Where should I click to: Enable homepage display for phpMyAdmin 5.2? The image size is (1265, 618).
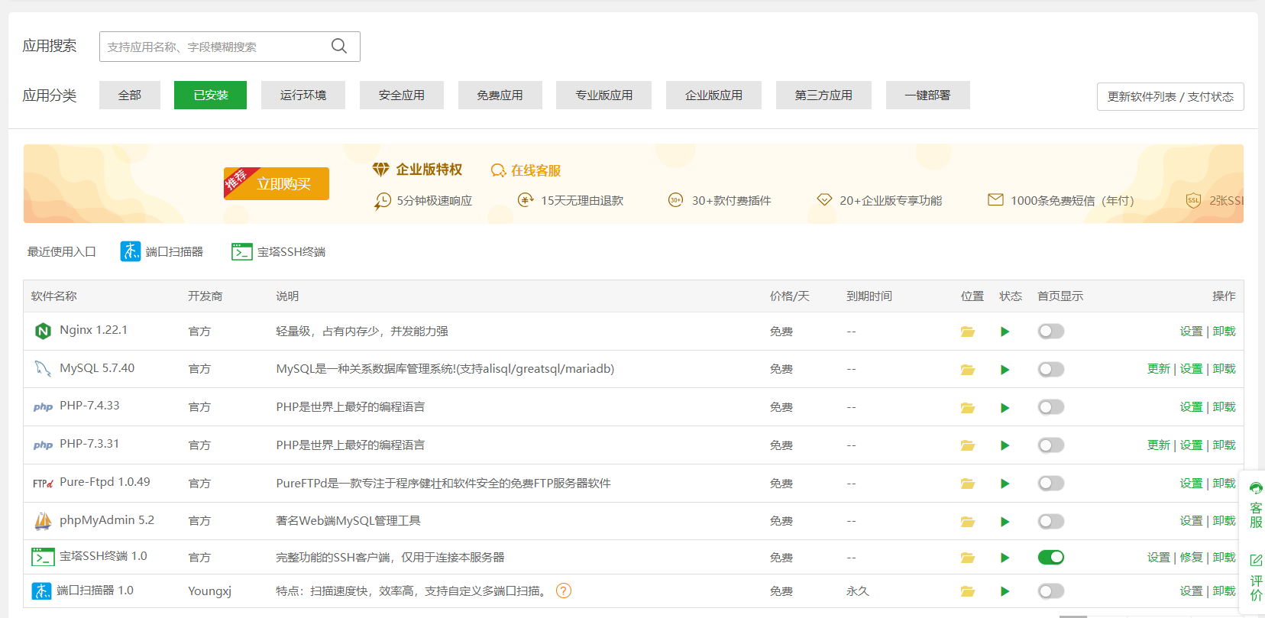[x=1051, y=521]
